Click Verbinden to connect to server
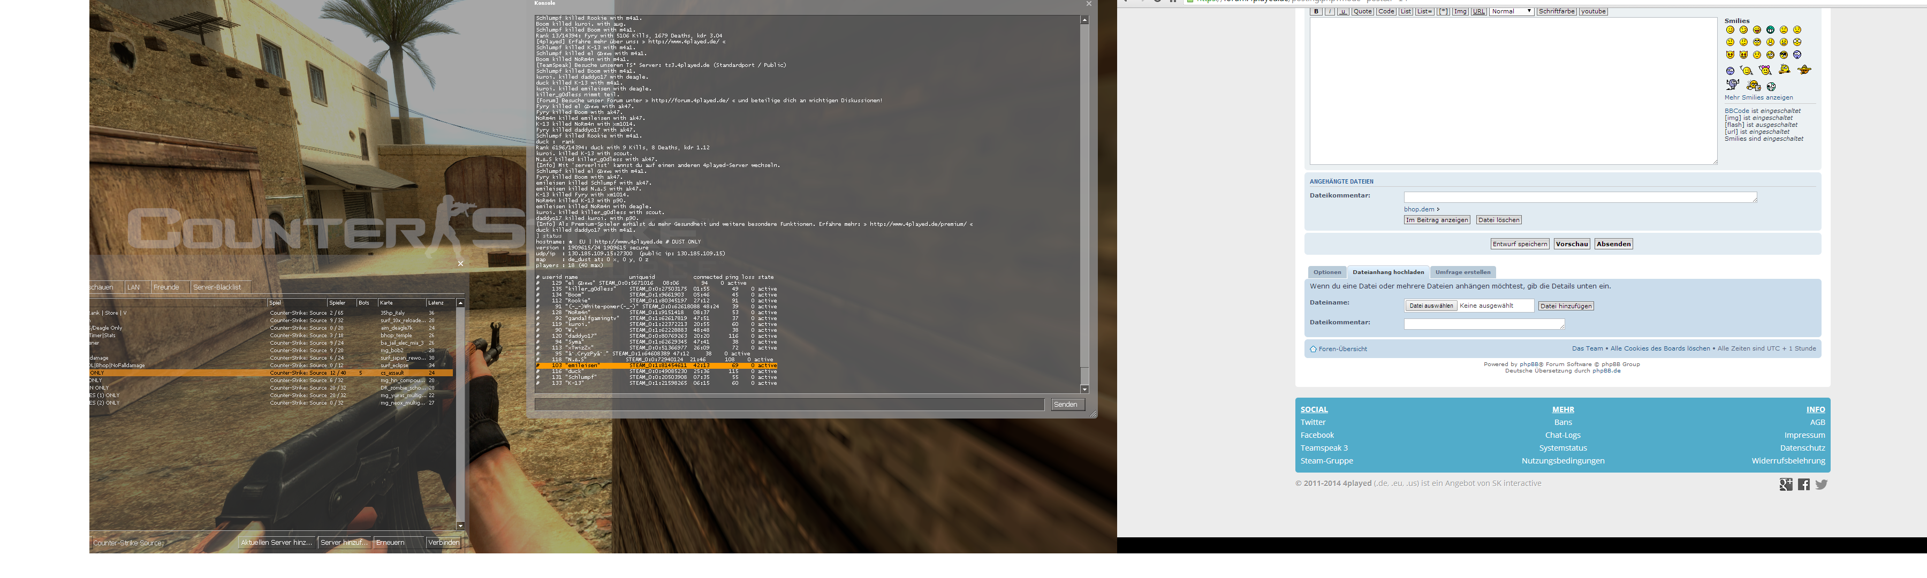The image size is (1927, 578). pos(444,543)
